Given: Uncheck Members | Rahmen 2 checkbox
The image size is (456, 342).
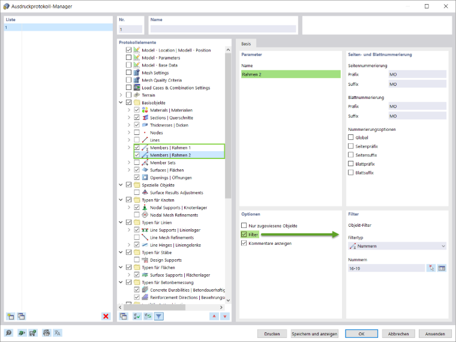Looking at the screenshot, I should click(137, 155).
